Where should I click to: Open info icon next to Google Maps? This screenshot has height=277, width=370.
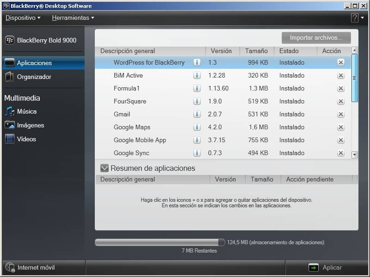[197, 127]
